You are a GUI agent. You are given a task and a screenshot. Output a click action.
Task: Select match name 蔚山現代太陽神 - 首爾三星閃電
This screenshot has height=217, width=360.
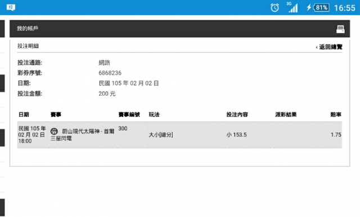[x=83, y=135]
